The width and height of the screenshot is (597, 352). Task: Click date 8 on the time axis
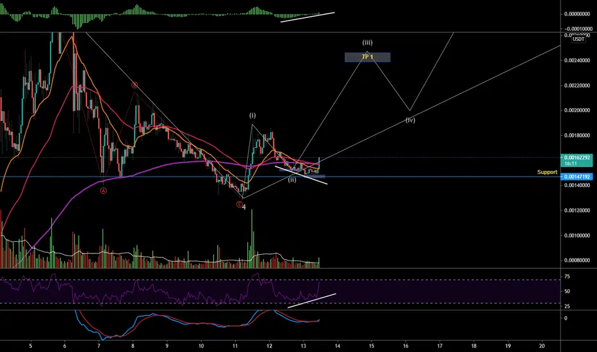click(133, 346)
